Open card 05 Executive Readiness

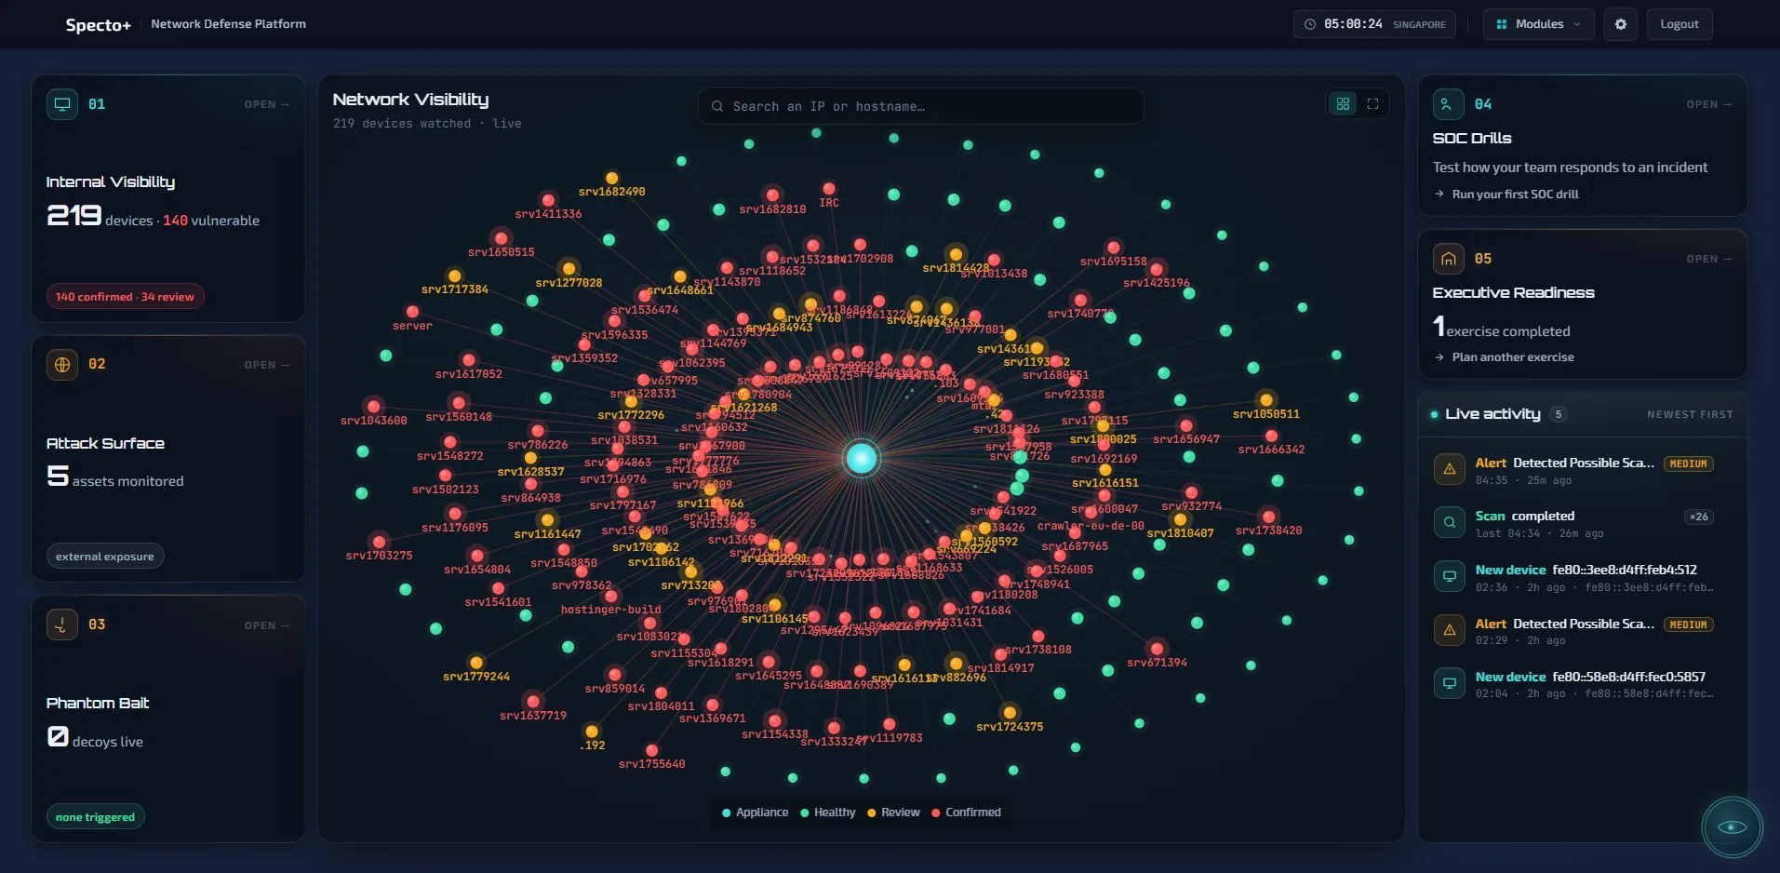point(1708,259)
